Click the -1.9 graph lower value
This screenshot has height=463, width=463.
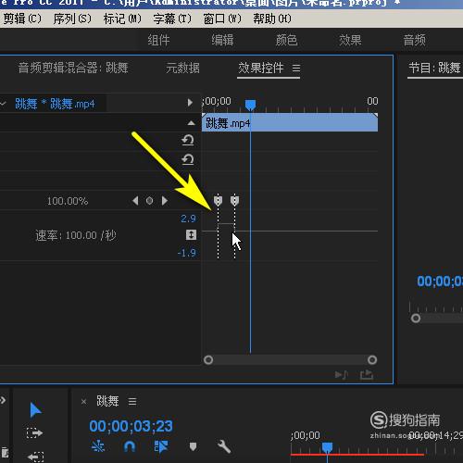[x=187, y=253]
